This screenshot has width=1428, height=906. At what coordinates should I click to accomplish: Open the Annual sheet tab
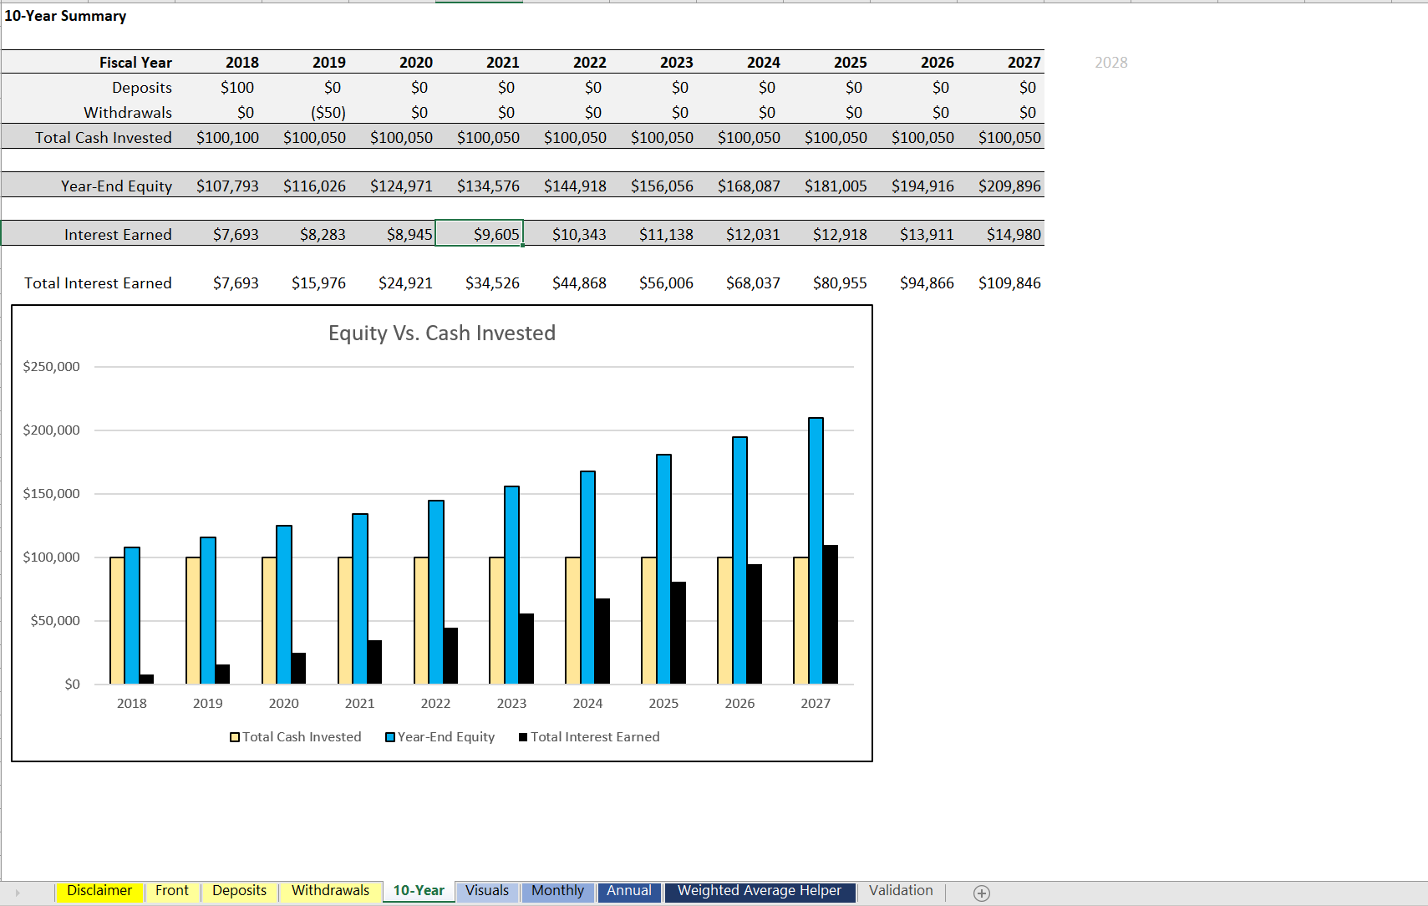tap(629, 891)
